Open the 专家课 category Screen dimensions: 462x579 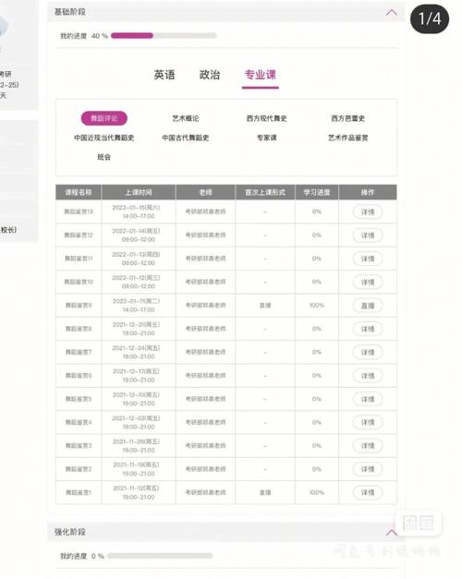(x=267, y=138)
